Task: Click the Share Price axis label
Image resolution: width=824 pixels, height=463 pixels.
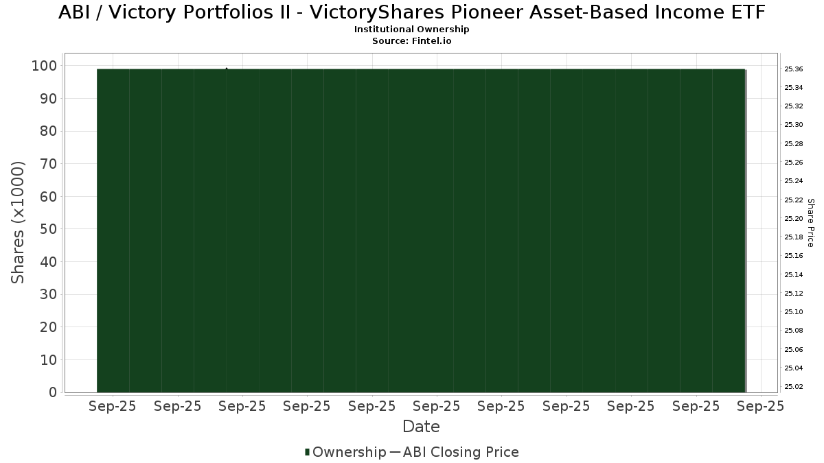Action: tap(810, 222)
